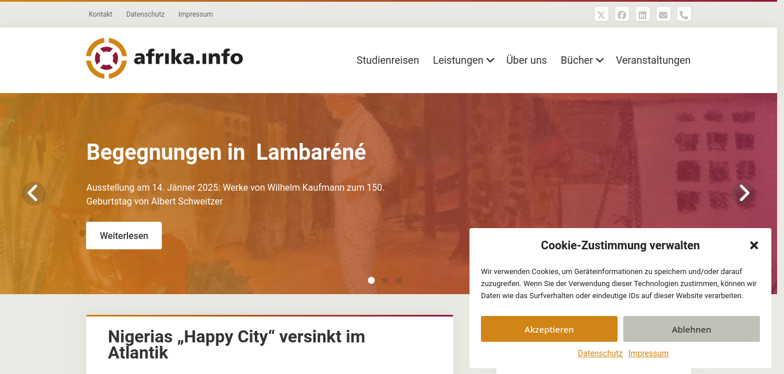Image resolution: width=784 pixels, height=374 pixels.
Task: Advance slider with right arrow
Action: tap(744, 193)
